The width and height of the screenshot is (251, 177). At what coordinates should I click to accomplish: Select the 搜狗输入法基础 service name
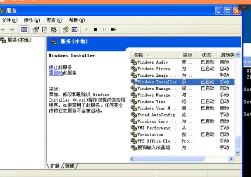click(157, 147)
